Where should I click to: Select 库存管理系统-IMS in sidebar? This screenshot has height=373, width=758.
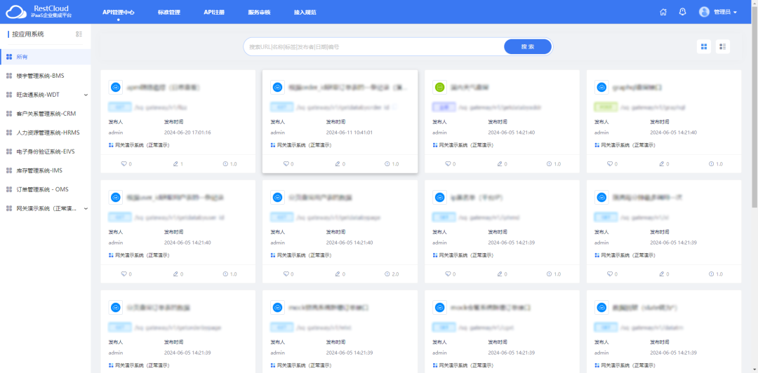click(39, 170)
